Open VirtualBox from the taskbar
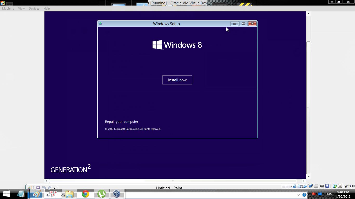Viewport: 355px width, 199px height. click(117, 194)
